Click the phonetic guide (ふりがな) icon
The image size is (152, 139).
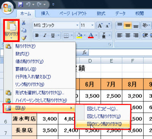(x=104, y=36)
